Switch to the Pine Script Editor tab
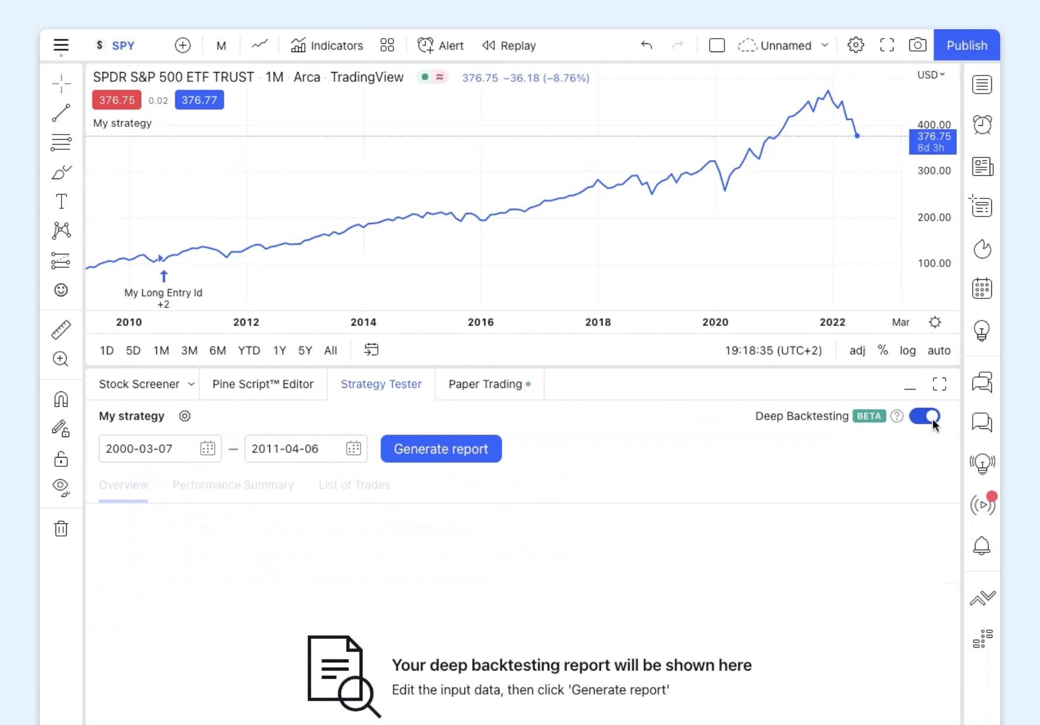 262,384
